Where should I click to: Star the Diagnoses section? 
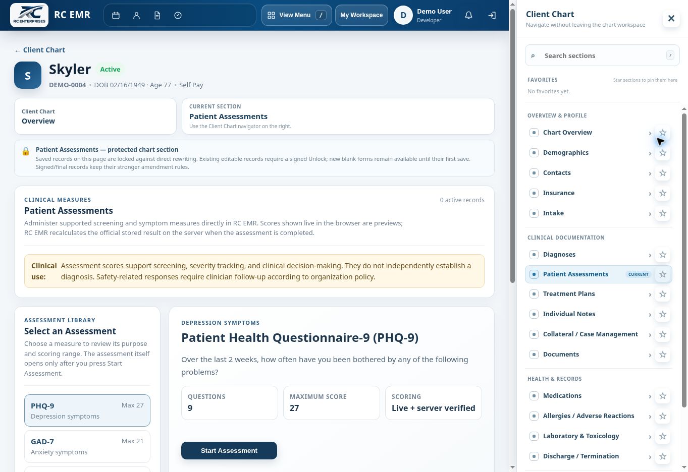point(663,255)
